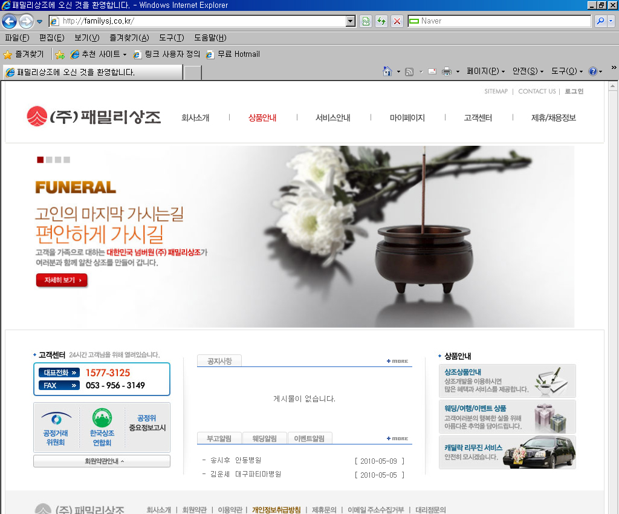619x514 pixels.
Task: Open the 즐겨찾기 favorites star button
Action: [x=24, y=54]
